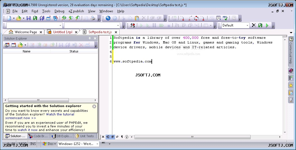Select the Solution bottom tab

(x=15, y=136)
